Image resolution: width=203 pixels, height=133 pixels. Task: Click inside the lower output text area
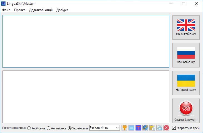pos(86,97)
